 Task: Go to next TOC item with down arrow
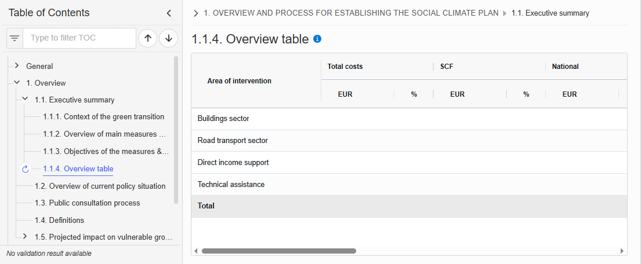click(168, 38)
